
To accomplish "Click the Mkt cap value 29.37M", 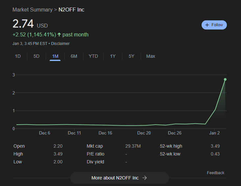I will point(133,146).
